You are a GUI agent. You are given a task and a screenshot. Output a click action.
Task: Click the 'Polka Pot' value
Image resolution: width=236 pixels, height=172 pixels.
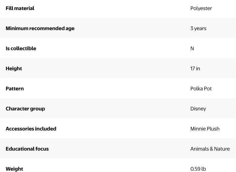201,89
